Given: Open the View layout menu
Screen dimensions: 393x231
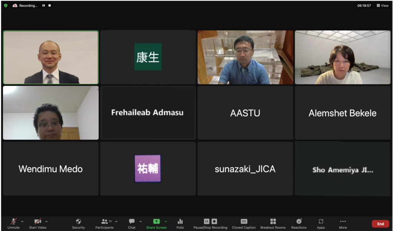Looking at the screenshot, I should pos(383,6).
